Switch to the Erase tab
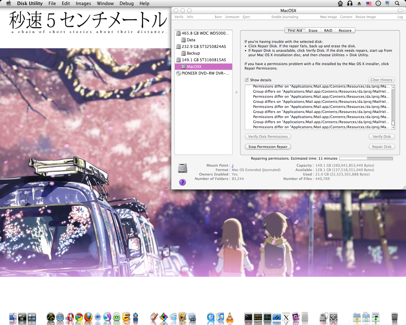The image size is (406, 325). [x=313, y=30]
